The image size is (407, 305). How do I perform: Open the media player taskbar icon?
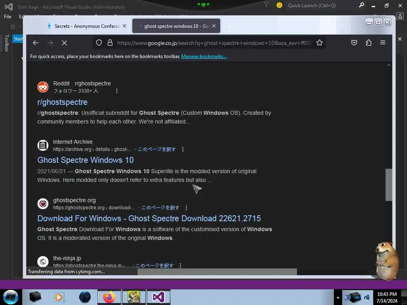[59, 297]
